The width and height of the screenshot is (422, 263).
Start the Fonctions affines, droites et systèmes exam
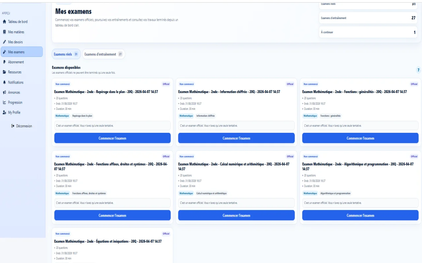(112, 215)
